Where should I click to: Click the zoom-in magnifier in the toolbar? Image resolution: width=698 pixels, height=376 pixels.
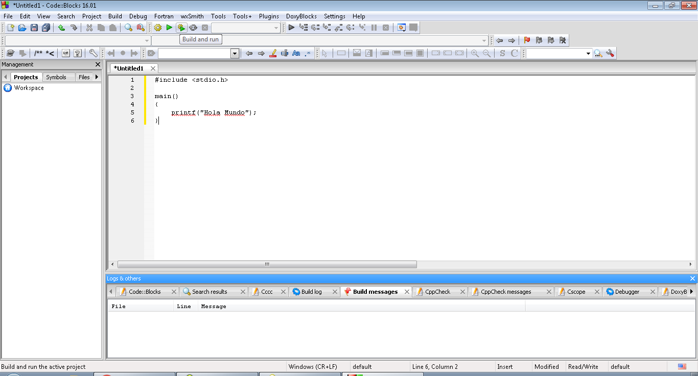pos(475,53)
